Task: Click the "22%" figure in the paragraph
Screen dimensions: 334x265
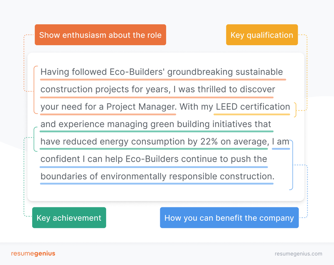Action: click(209, 142)
